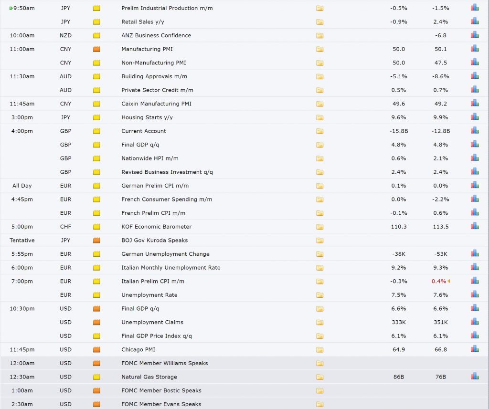Expand the Nationwide HPI m/m details folder
Viewport: 489px width, 409px height.
tap(319, 158)
